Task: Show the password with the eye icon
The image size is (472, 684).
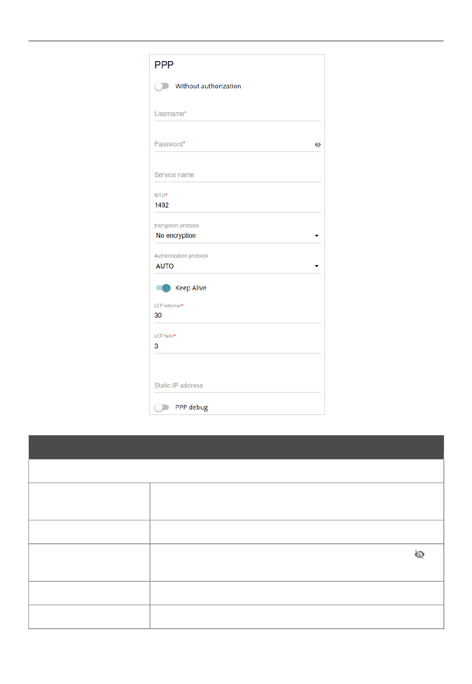Action: click(x=317, y=144)
